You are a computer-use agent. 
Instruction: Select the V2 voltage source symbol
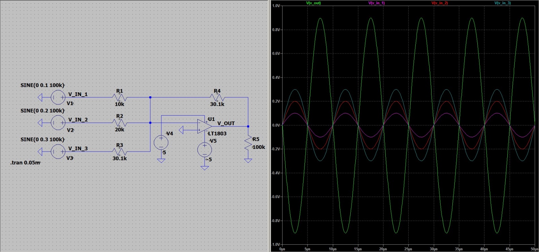coord(58,123)
